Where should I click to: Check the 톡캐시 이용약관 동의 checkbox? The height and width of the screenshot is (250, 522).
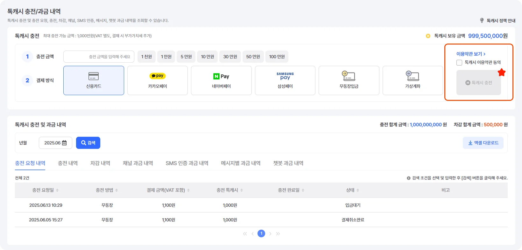click(459, 63)
